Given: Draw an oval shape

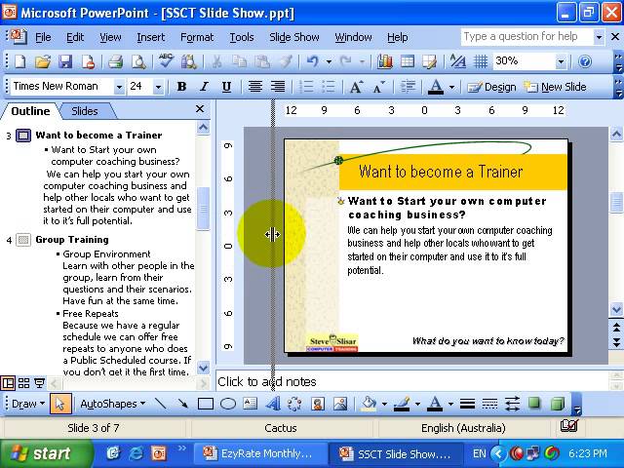Looking at the screenshot, I should 228,404.
